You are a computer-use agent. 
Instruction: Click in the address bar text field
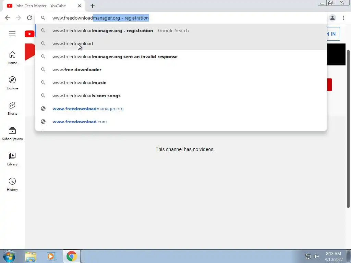pos(181,18)
